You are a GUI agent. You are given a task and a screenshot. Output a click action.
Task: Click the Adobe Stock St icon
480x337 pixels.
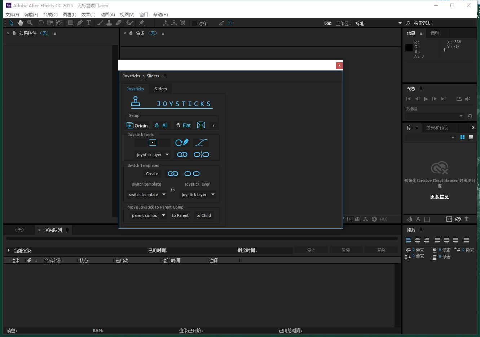click(x=449, y=219)
